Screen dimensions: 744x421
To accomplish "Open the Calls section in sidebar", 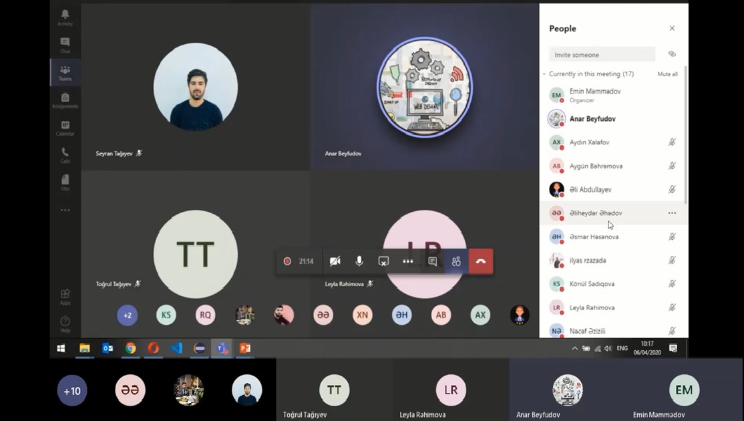I will pos(65,154).
